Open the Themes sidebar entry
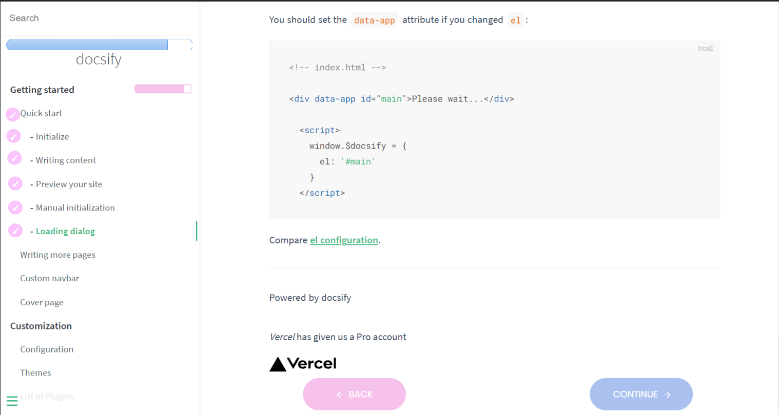This screenshot has width=779, height=415. click(35, 373)
